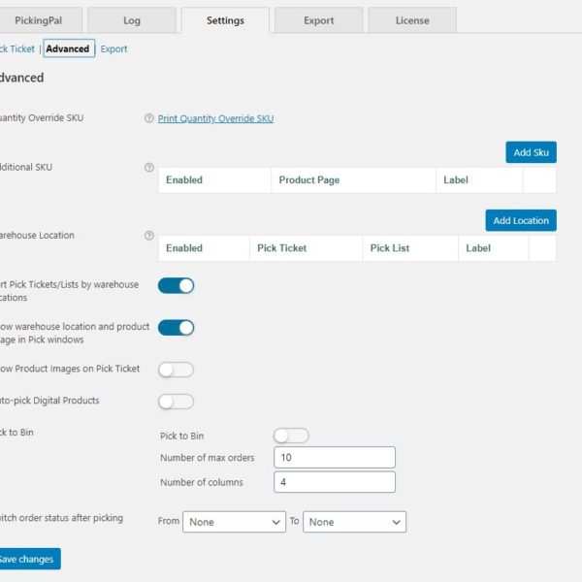This screenshot has height=582, width=582.
Task: Toggle show warehouse location and product image
Action: pos(176,328)
